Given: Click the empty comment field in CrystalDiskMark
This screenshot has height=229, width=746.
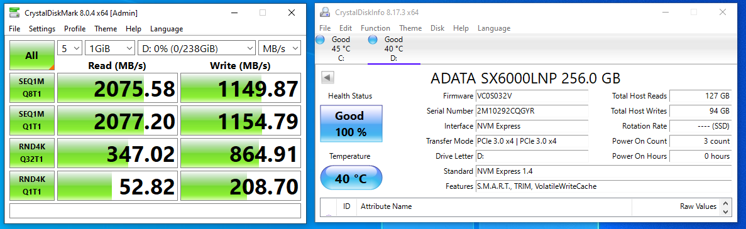Looking at the screenshot, I should point(155,210).
